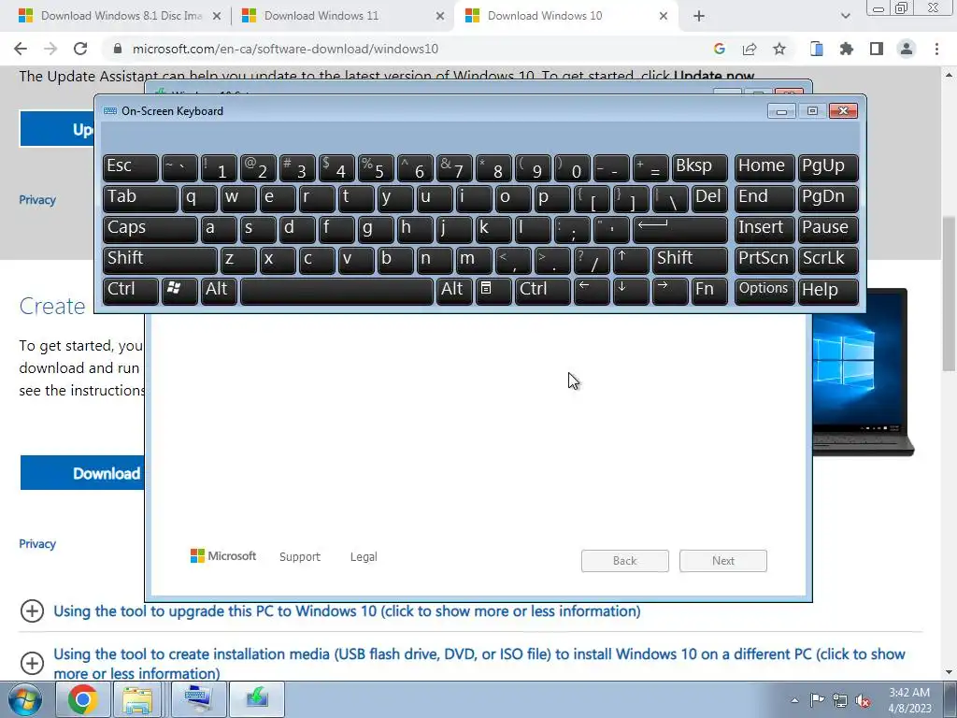Screen dimensions: 957x718
Task: Open Chrome from the taskbar
Action: coord(83,699)
